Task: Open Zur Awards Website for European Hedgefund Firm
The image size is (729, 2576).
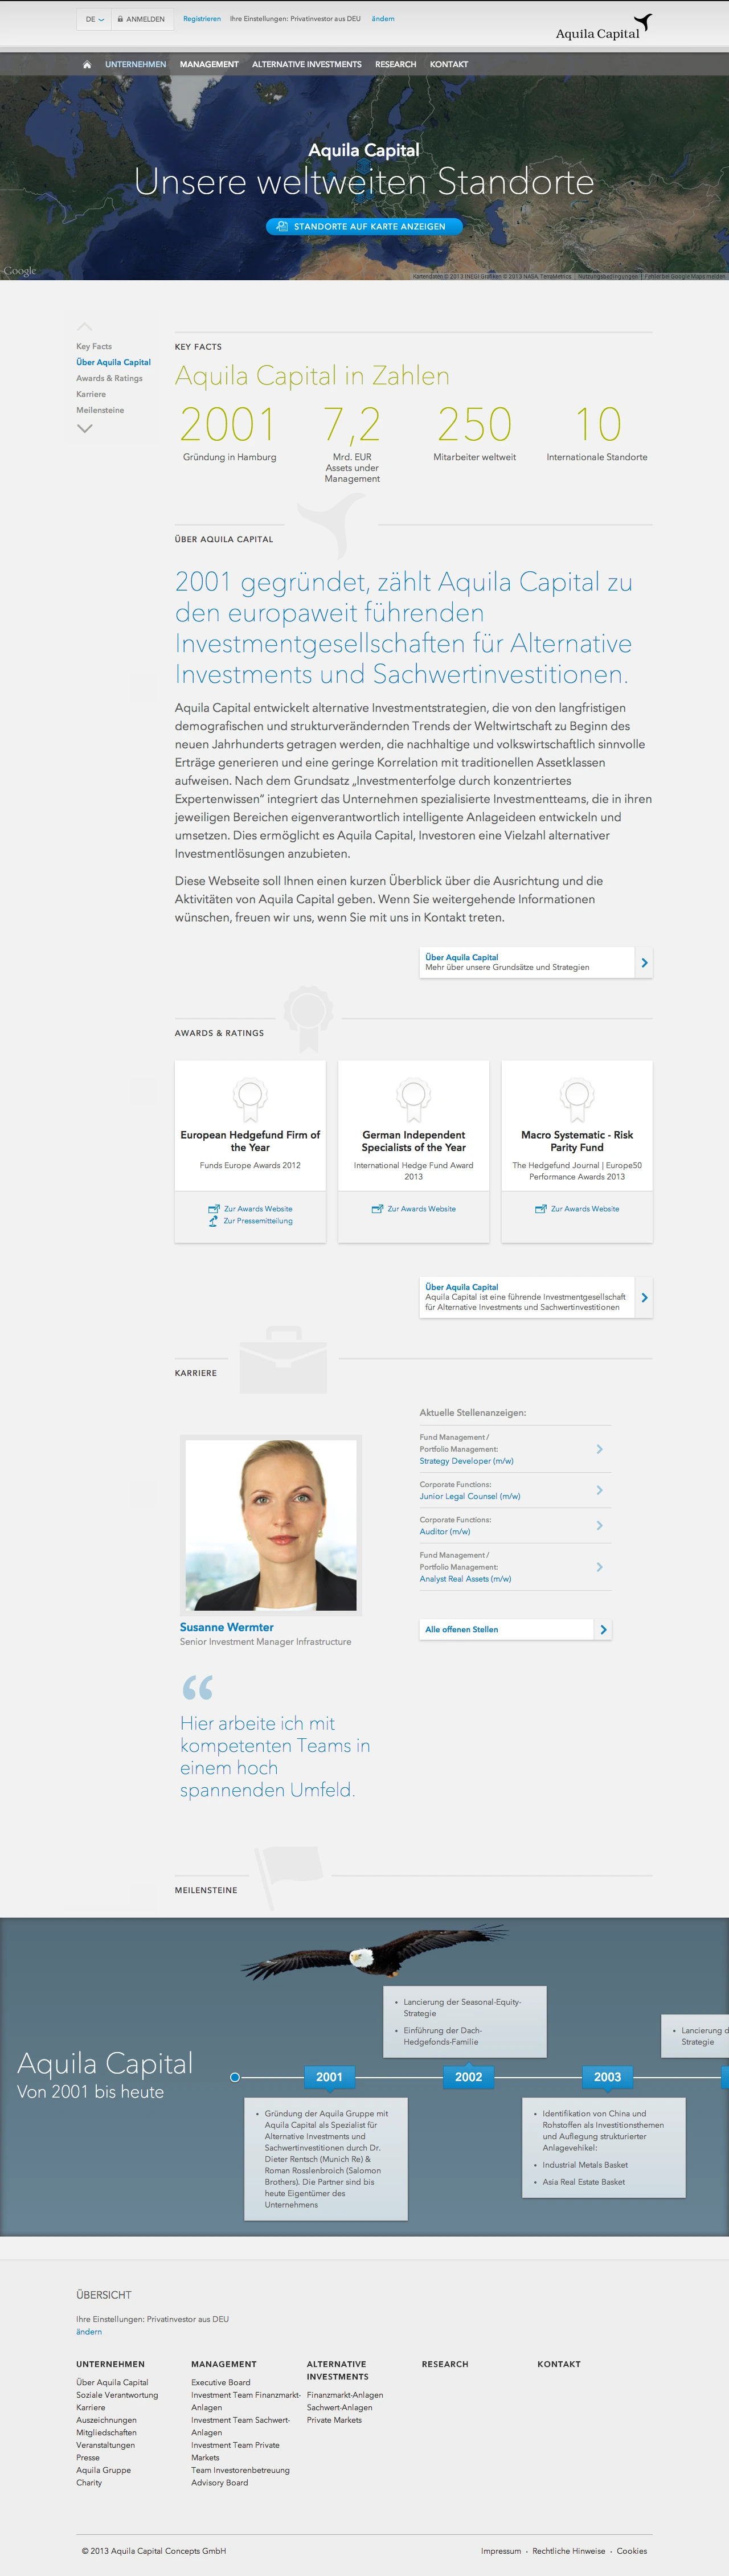Action: (258, 1209)
